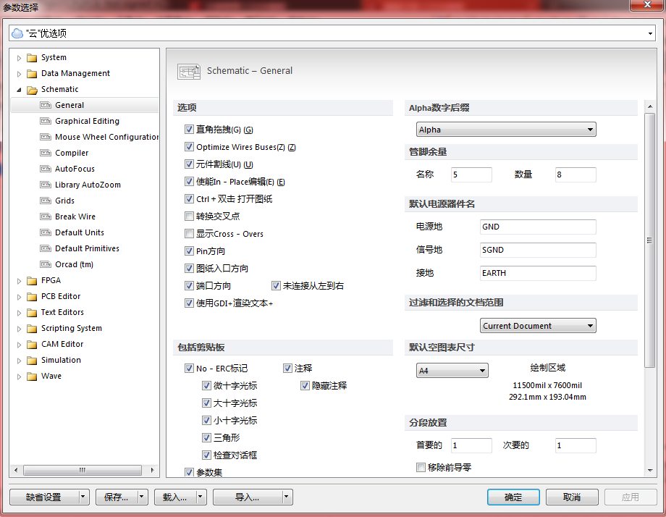Check the 移除前导零 option

pos(421,468)
